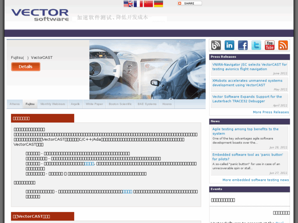This screenshot has height=223, width=298.
Task: Click the 'June 2011' press release date
Action: 280,74
